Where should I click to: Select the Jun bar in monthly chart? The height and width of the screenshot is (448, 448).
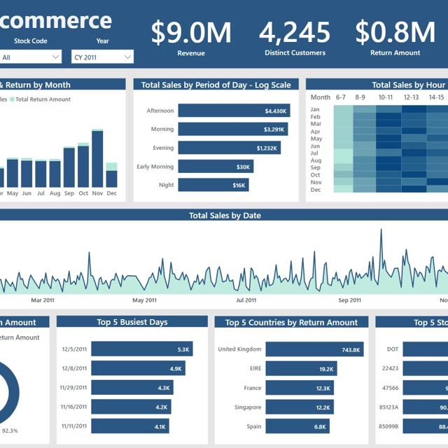click(x=27, y=173)
